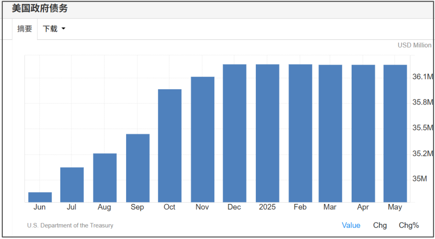Select the Dec data bar
The width and height of the screenshot is (435, 239).
(x=234, y=133)
